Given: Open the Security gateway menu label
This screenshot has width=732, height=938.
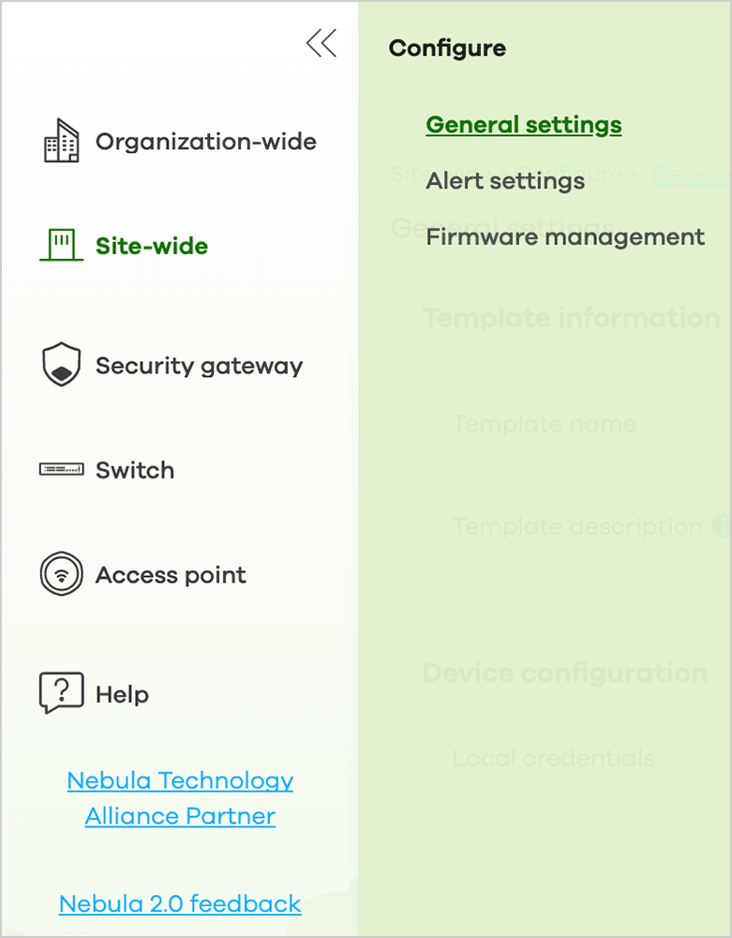Looking at the screenshot, I should tap(199, 366).
